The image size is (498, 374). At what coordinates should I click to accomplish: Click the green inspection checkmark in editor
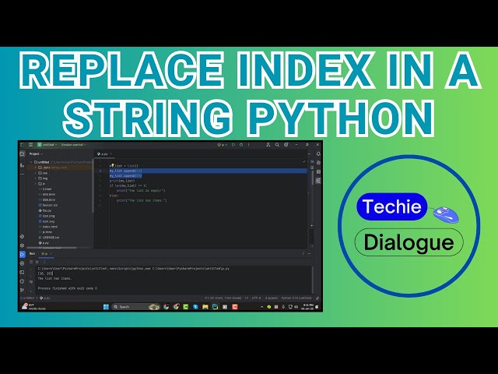click(x=304, y=161)
